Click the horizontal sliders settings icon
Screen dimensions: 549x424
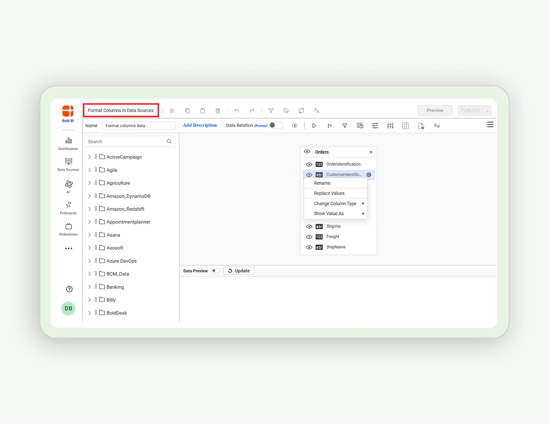[x=375, y=126]
